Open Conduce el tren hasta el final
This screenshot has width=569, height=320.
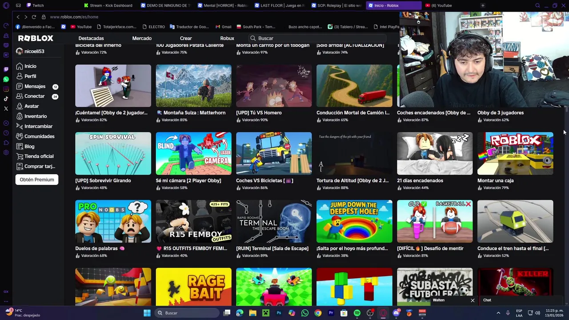(515, 221)
